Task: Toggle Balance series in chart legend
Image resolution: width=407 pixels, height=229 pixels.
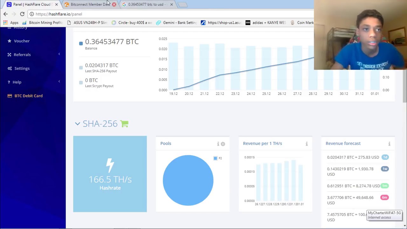Action: point(81,43)
